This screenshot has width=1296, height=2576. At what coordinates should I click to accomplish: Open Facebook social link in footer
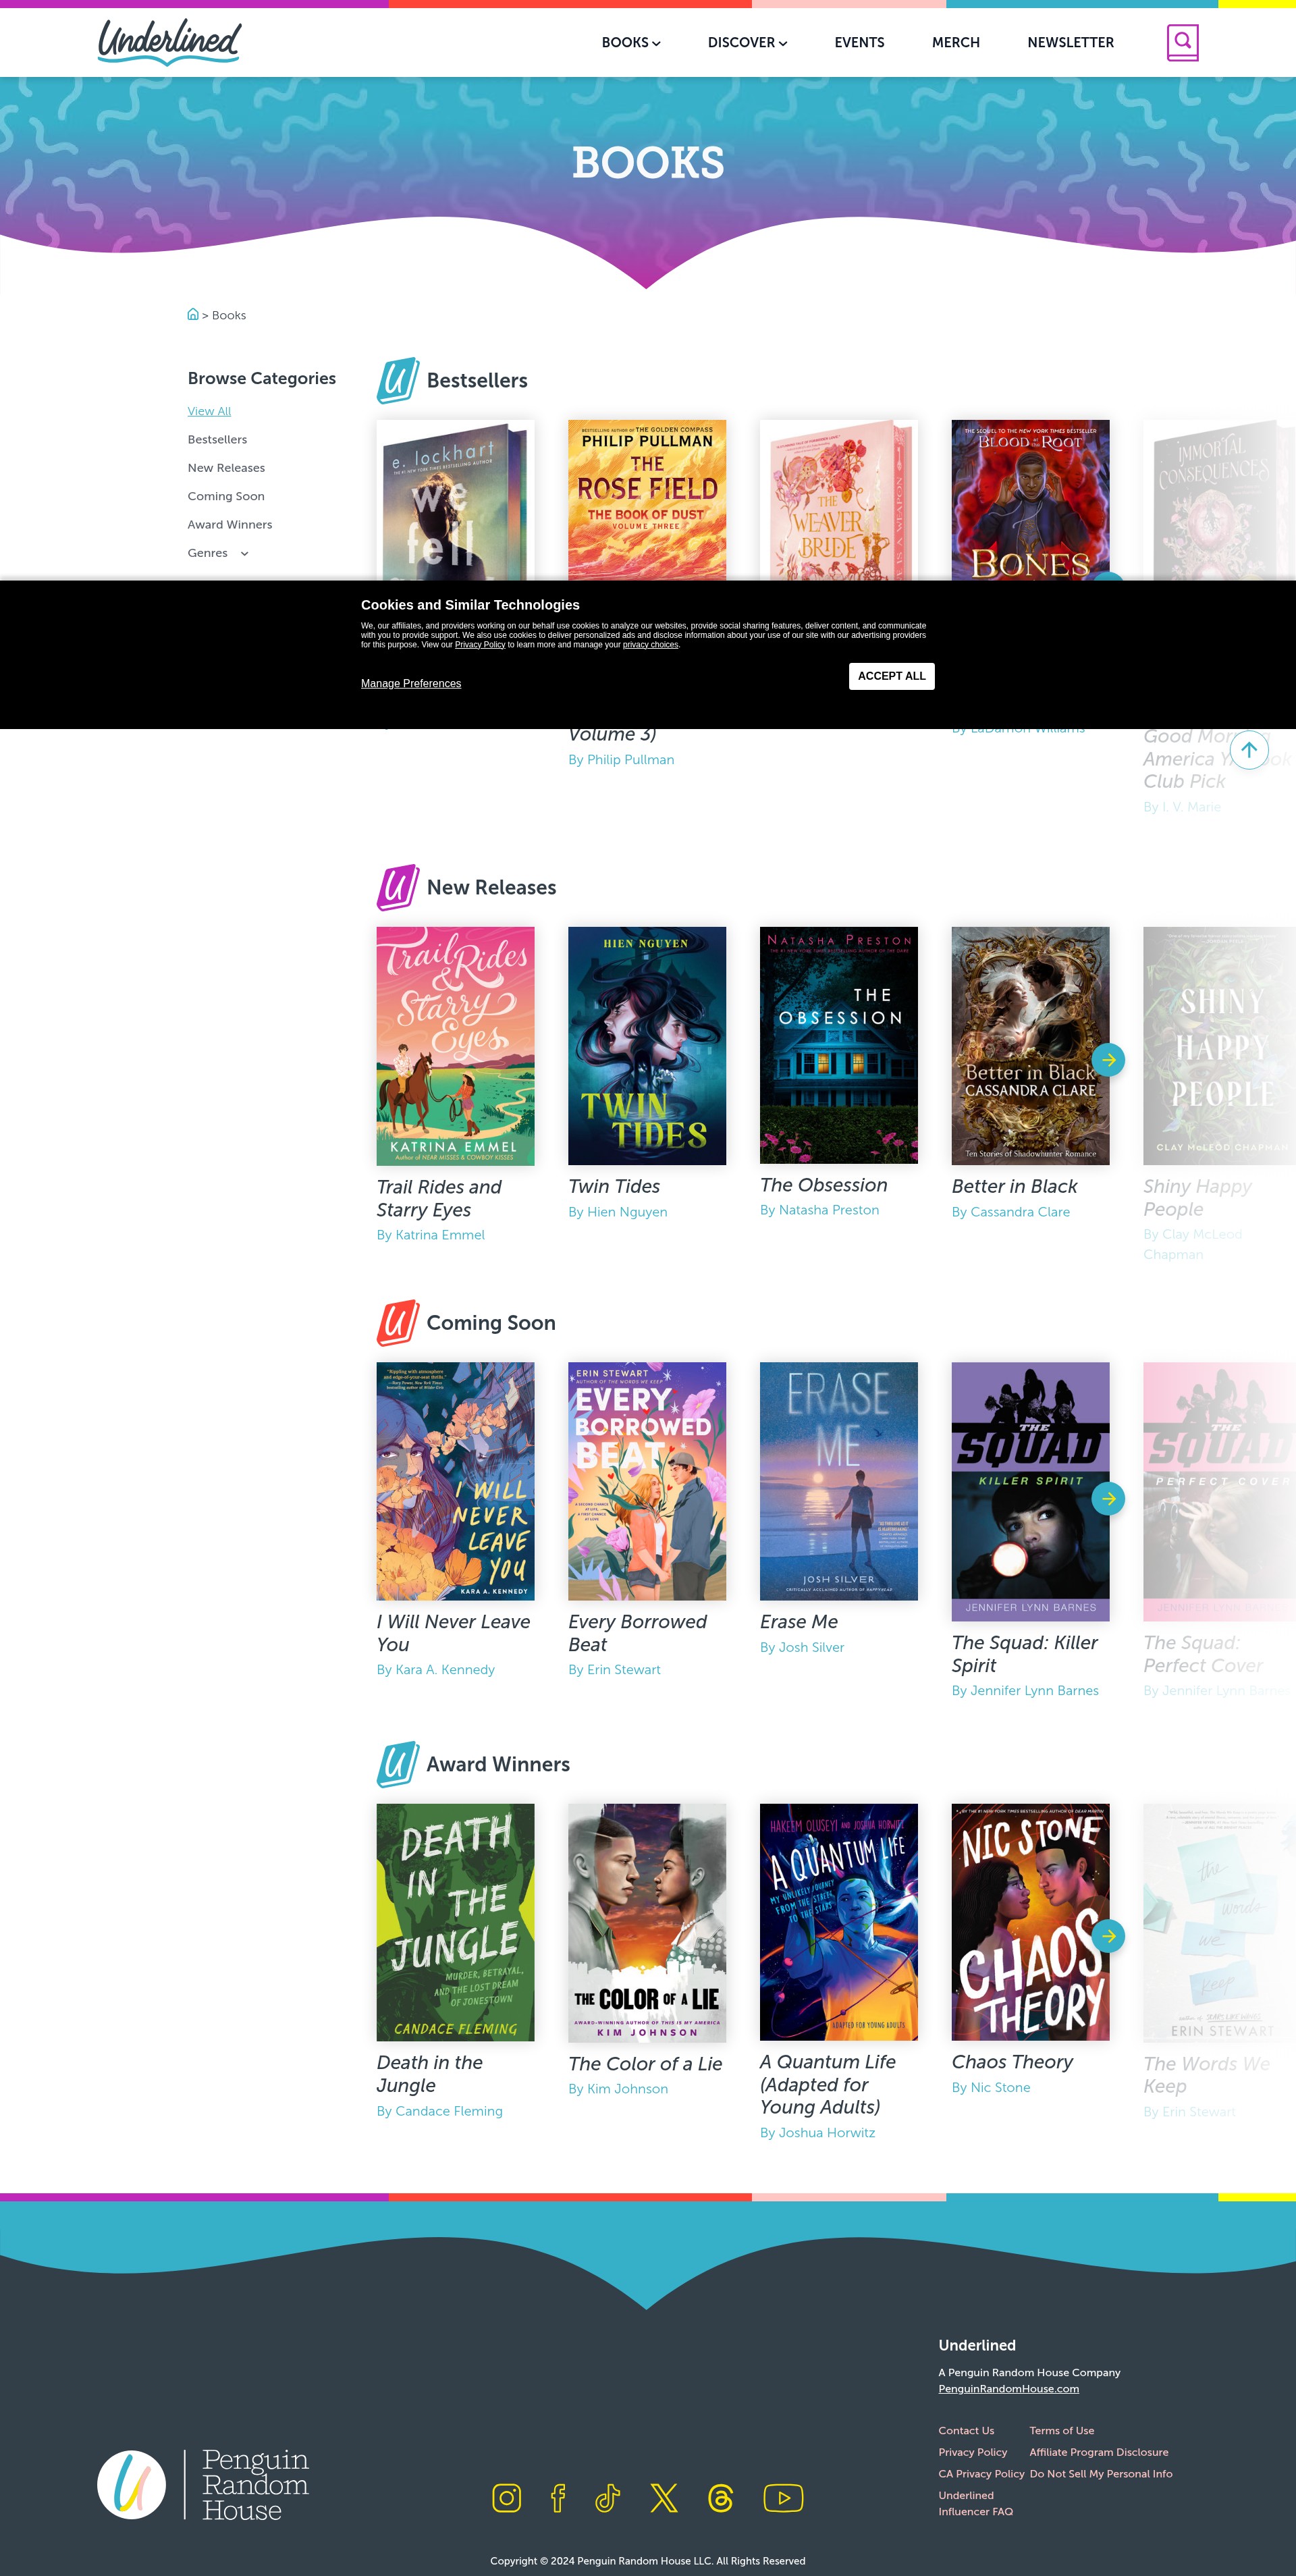tap(558, 2498)
